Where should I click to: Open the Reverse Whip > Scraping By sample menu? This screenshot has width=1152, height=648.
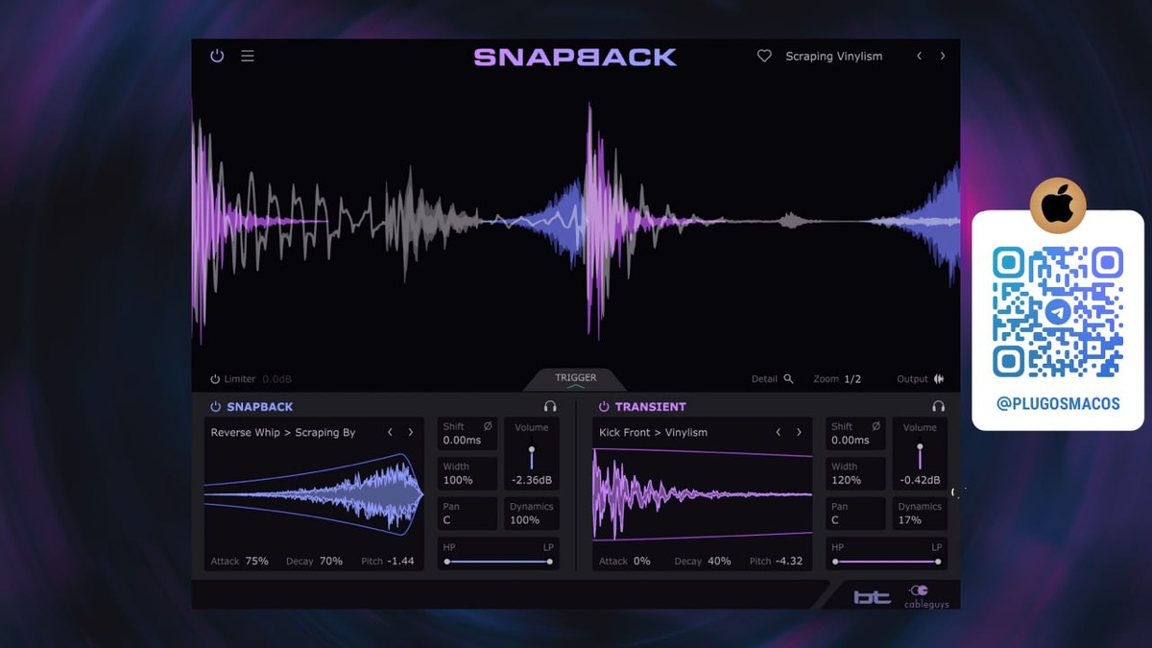(283, 433)
